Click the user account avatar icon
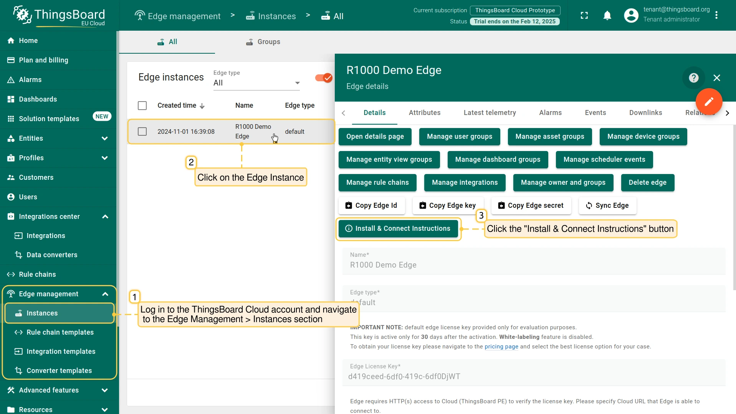Screen dimensions: 736x414 631,15
